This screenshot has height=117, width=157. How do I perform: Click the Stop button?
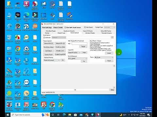[x=112, y=90]
